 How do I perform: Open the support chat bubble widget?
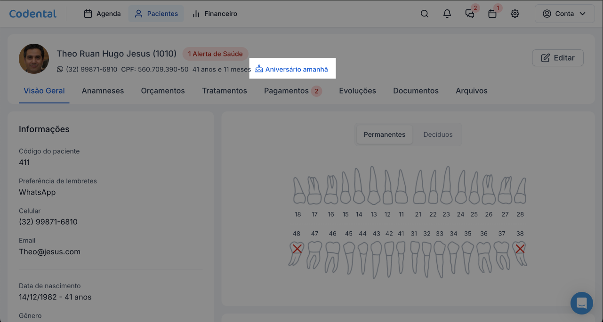point(581,303)
